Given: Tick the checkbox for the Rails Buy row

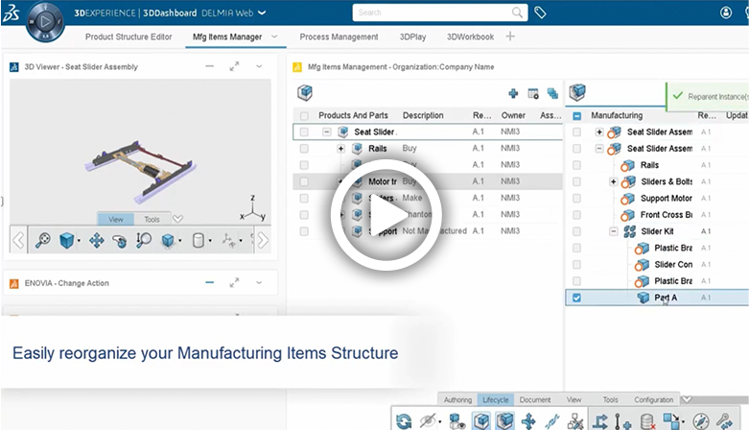Looking at the screenshot, I should tap(304, 149).
